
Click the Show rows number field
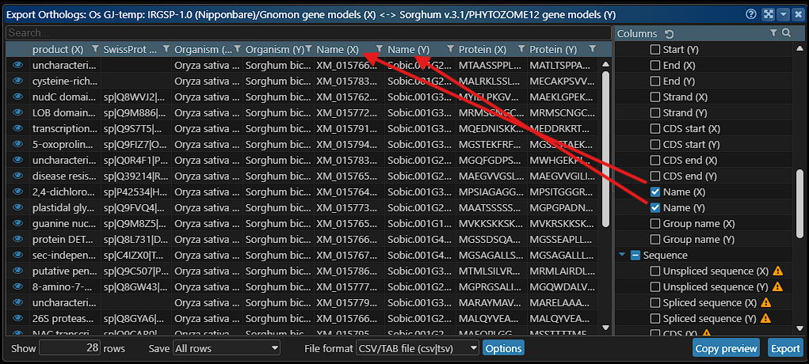click(70, 348)
